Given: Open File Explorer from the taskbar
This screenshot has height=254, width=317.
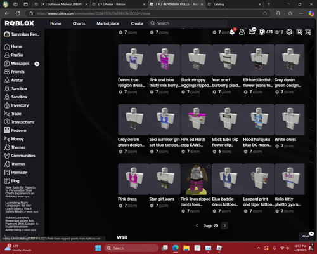Looking at the screenshot, I should point(186,248).
